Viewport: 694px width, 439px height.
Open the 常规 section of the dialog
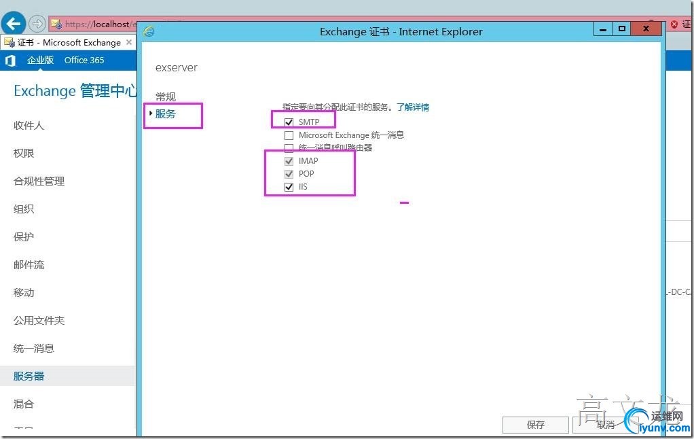point(166,96)
